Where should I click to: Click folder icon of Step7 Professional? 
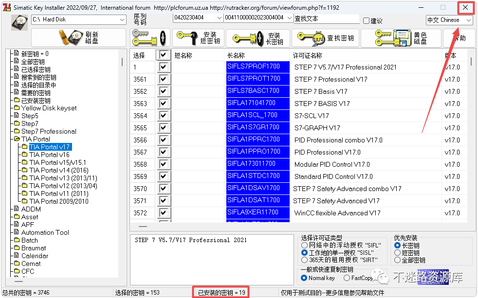pyautogui.click(x=17, y=131)
